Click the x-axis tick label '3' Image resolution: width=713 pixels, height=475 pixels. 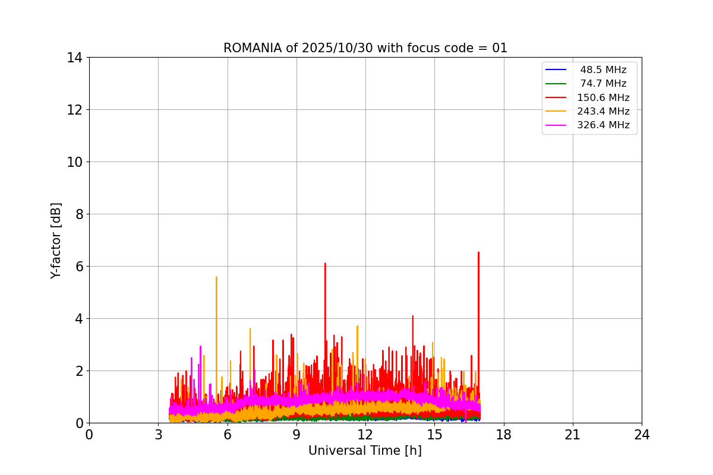158,435
